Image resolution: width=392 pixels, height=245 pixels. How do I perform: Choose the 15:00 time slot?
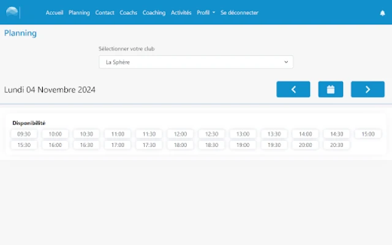367,134
